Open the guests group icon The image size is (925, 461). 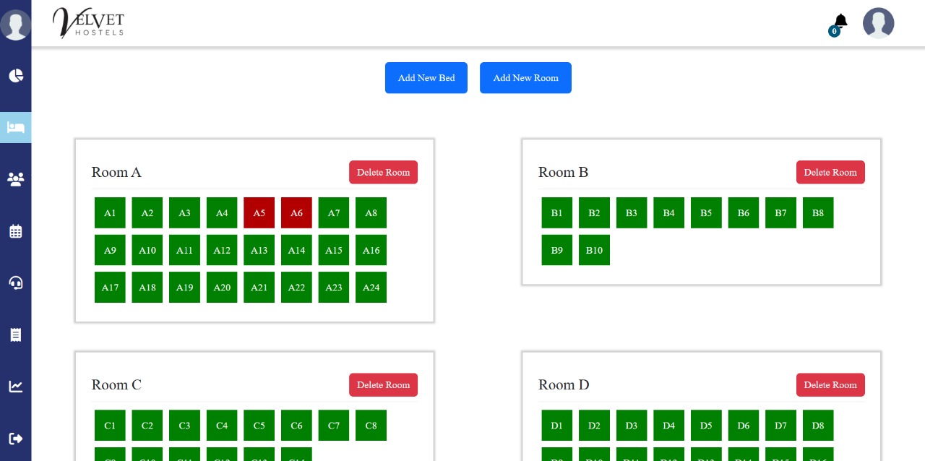pyautogui.click(x=16, y=179)
